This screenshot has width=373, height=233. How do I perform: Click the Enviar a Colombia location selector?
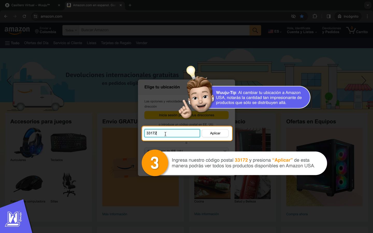pos(46,30)
